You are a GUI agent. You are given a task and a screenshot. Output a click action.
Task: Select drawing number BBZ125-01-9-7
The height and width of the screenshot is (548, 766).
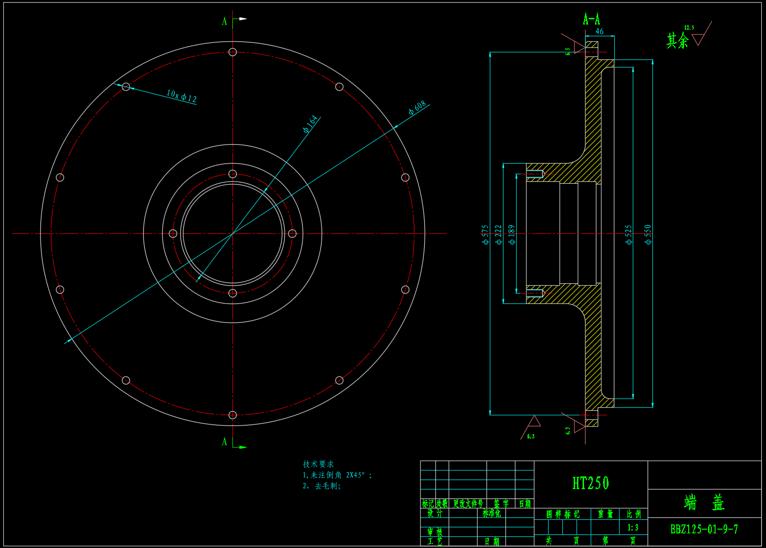[x=704, y=529]
